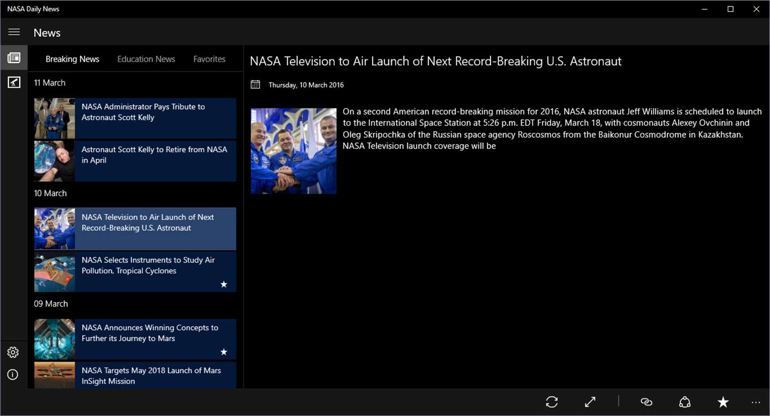Click favorite star on Air Pollution article
The height and width of the screenshot is (416, 770).
[x=224, y=284]
